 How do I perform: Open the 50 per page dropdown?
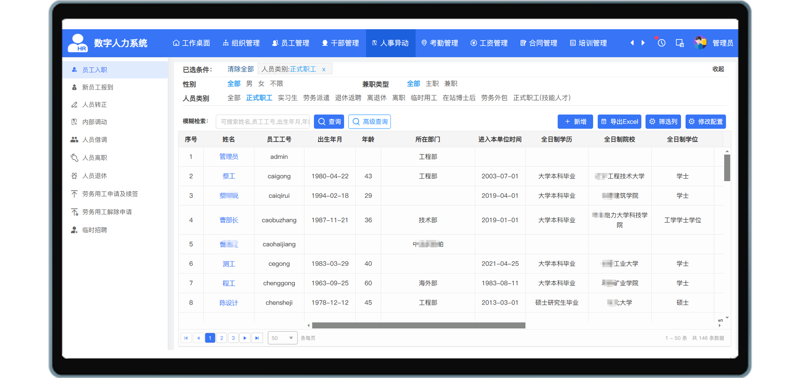coord(282,338)
